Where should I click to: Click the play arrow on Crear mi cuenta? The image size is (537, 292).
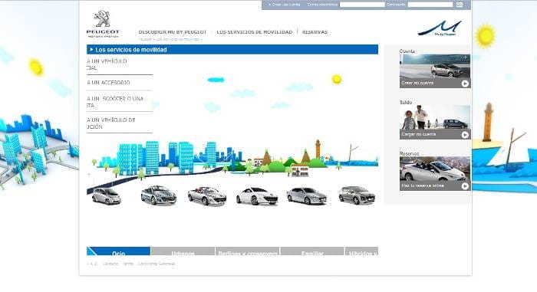click(465, 84)
